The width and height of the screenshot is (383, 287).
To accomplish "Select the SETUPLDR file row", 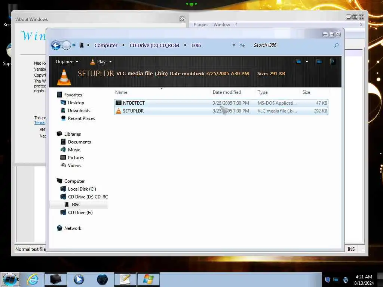I will tap(221, 111).
